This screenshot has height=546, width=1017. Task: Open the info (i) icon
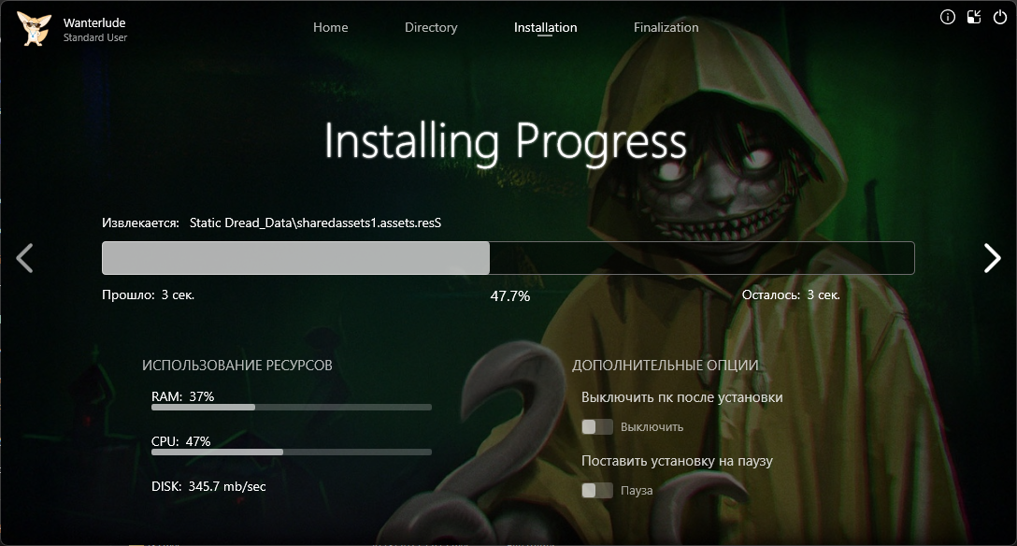point(948,17)
